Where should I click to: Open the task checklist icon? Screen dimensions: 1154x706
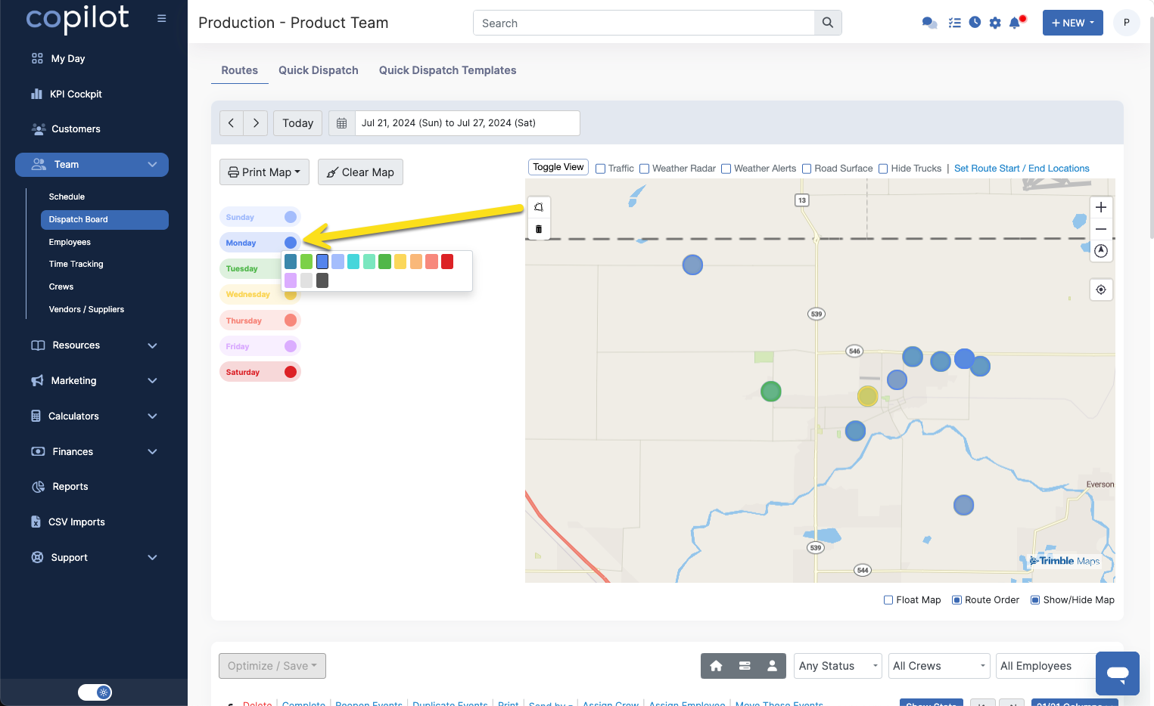click(x=954, y=23)
